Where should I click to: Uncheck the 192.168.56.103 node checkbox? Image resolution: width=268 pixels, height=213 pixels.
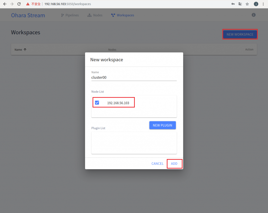tap(97, 103)
